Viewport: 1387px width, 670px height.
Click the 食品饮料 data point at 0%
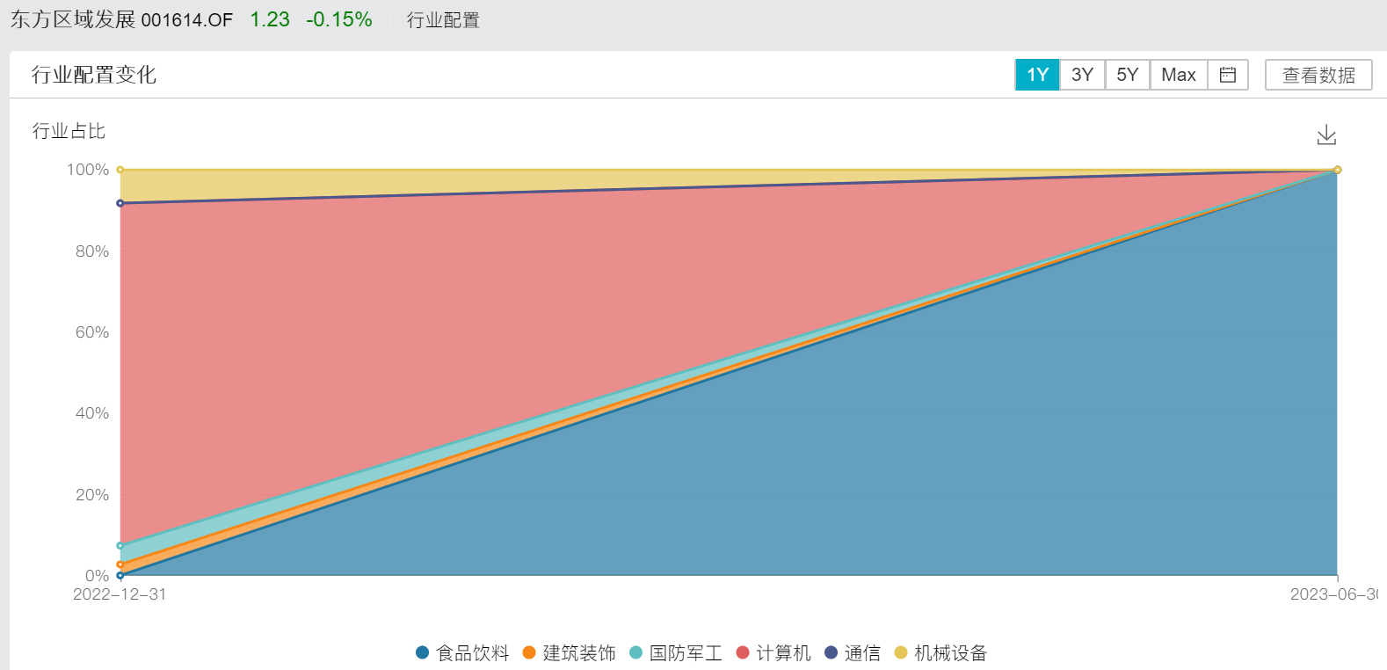coord(120,575)
